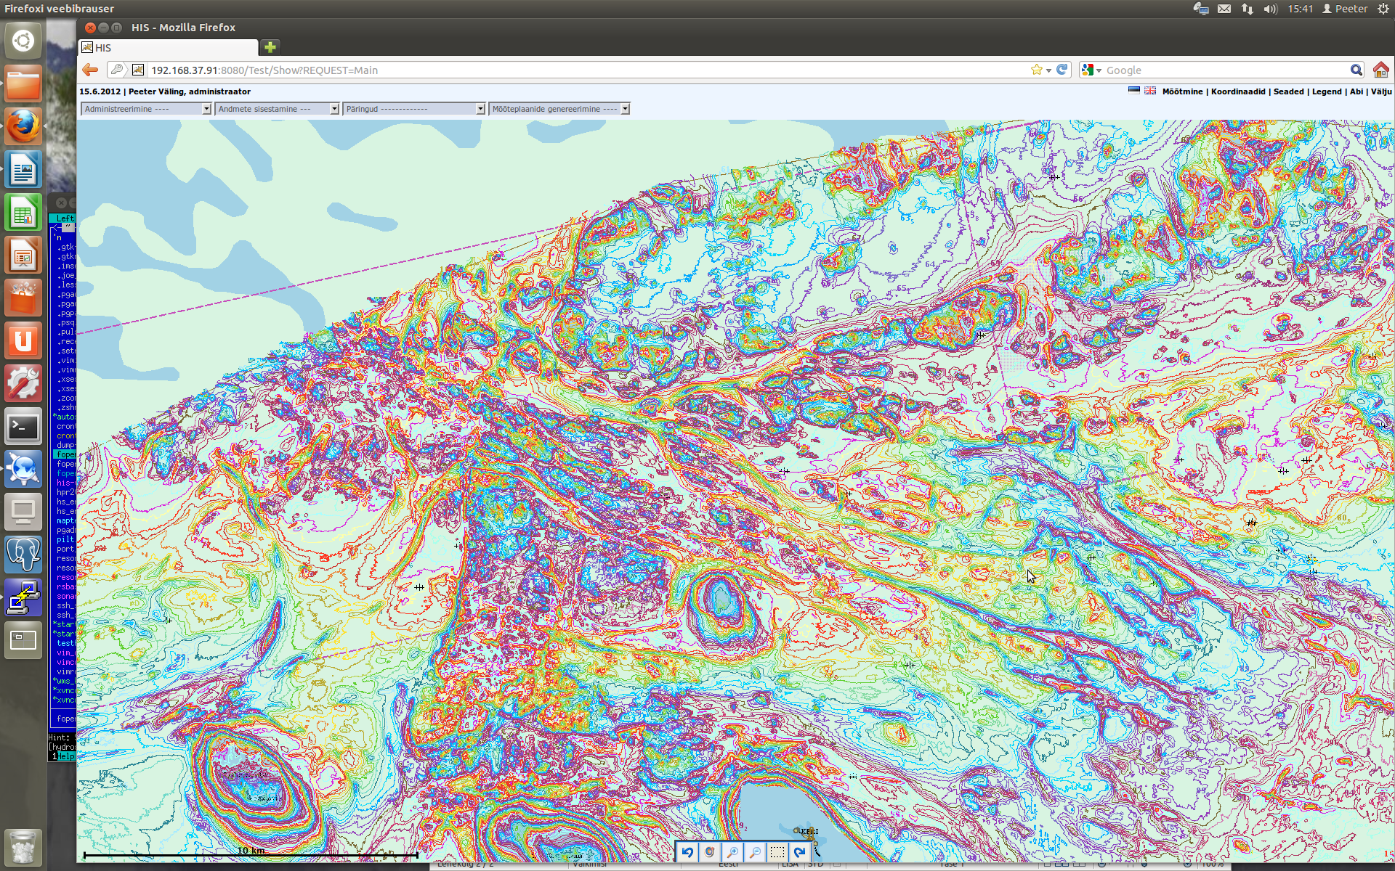Screen dimensions: 1395x871
Task: Click the Firefox home button
Action: point(1380,70)
